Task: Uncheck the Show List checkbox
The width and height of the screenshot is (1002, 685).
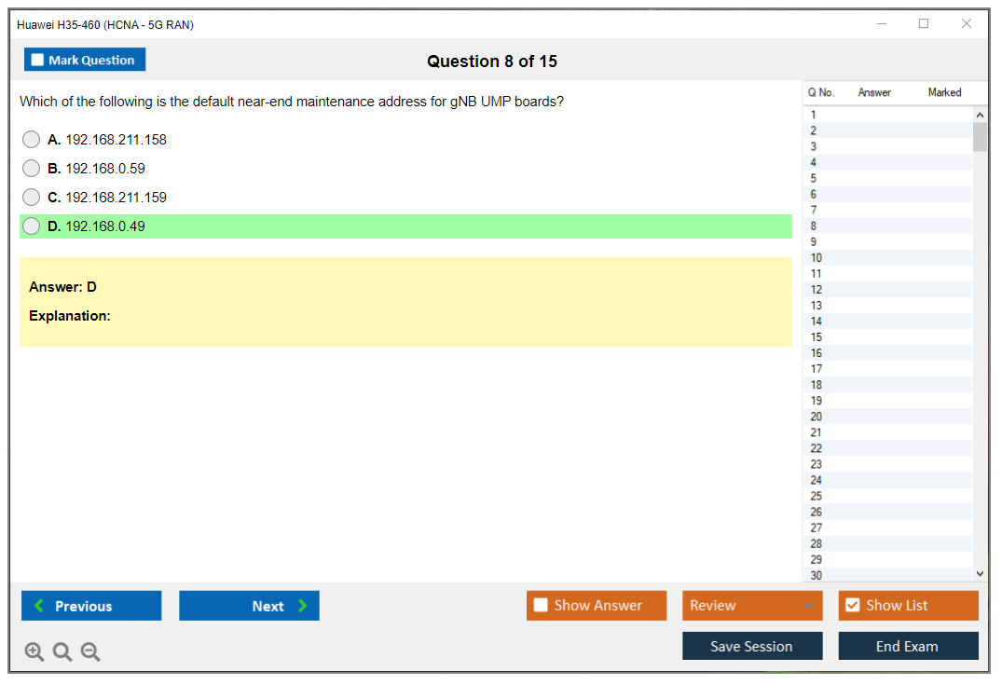Action: [x=852, y=606]
